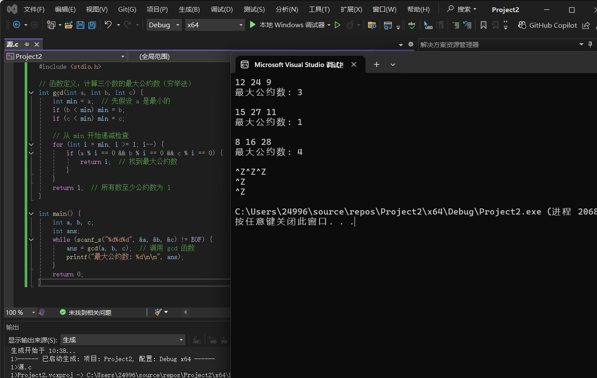Click the IntelliCode icon beside zoom level
The width and height of the screenshot is (597, 378).
point(42,312)
